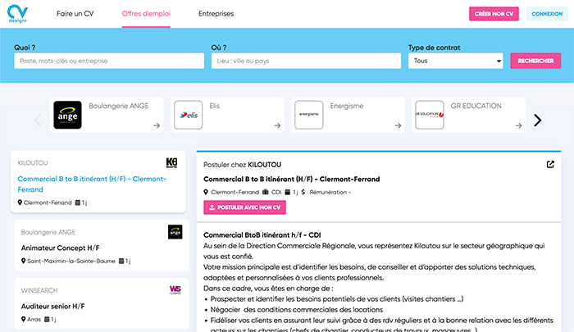Click the CONNEXION button
This screenshot has height=332, width=574.
click(x=547, y=14)
